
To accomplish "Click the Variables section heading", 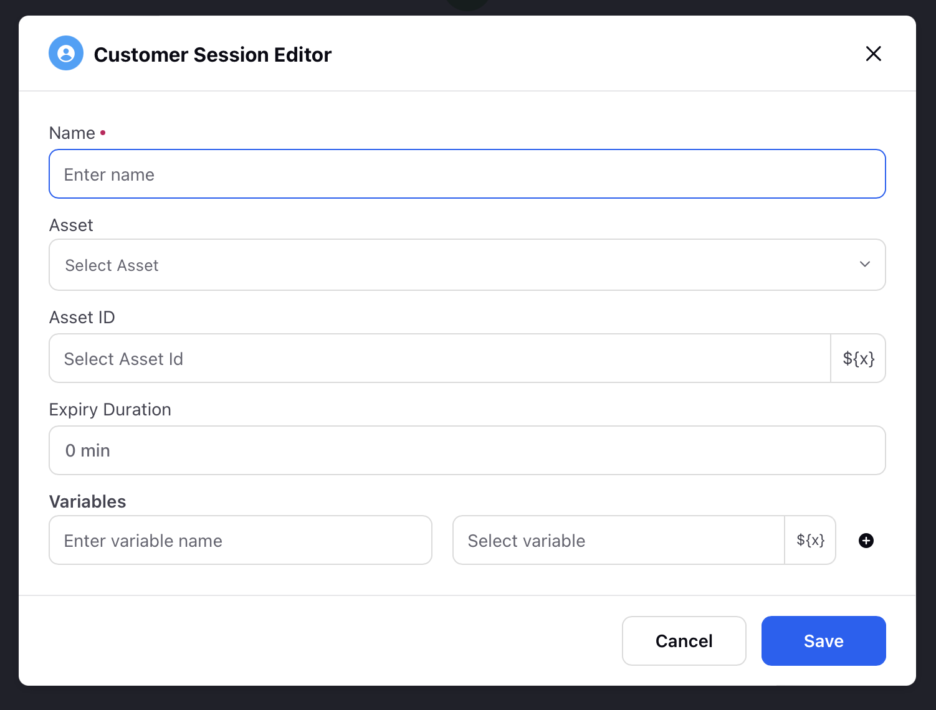I will pos(88,501).
